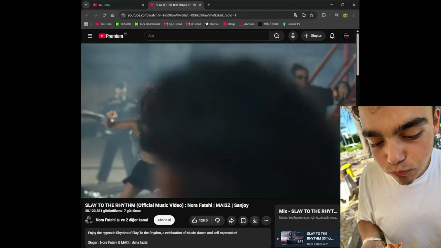Screen dimensions: 441x248
Task: Go forward in browser history
Action: click(95, 15)
